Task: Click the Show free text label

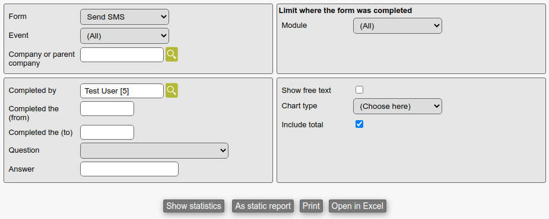Action: [x=306, y=91]
